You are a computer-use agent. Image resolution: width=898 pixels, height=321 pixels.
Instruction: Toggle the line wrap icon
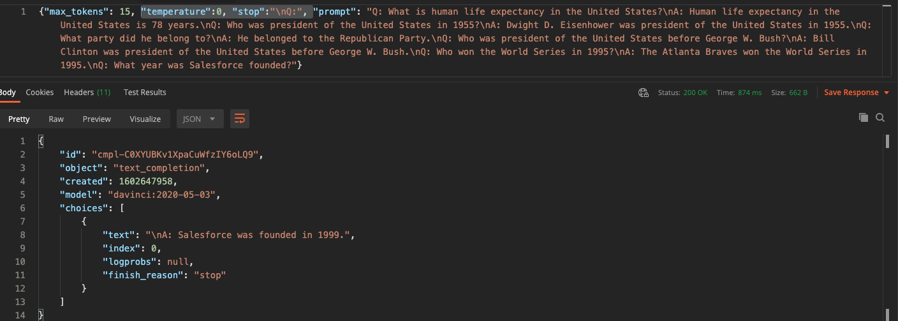(240, 119)
